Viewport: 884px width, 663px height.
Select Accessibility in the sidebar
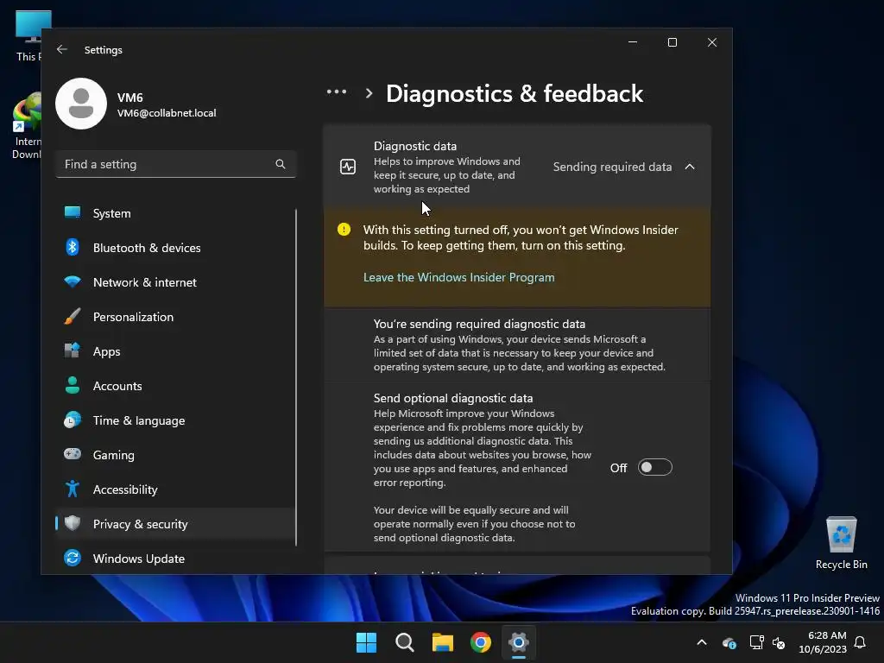click(175, 489)
